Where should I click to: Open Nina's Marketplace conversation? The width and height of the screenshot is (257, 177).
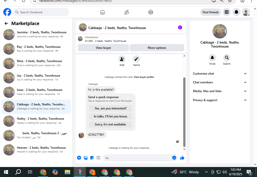pos(36,63)
